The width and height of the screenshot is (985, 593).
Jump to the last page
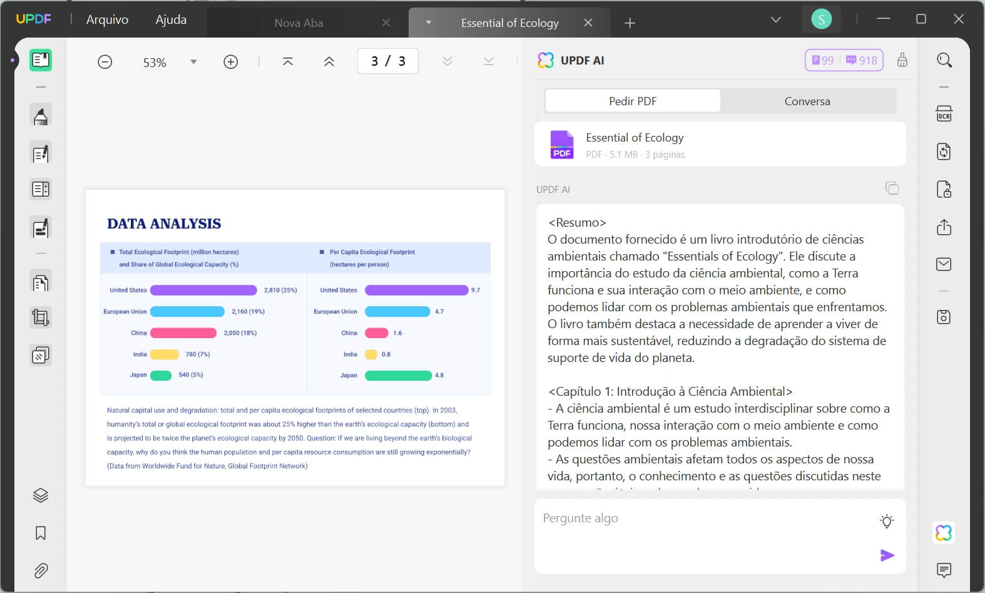489,61
